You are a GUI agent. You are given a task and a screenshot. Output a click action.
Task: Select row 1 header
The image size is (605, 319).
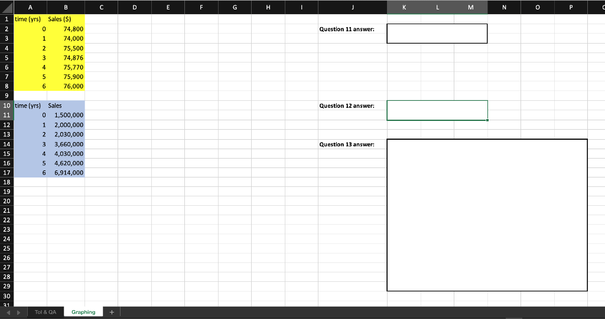[7, 19]
